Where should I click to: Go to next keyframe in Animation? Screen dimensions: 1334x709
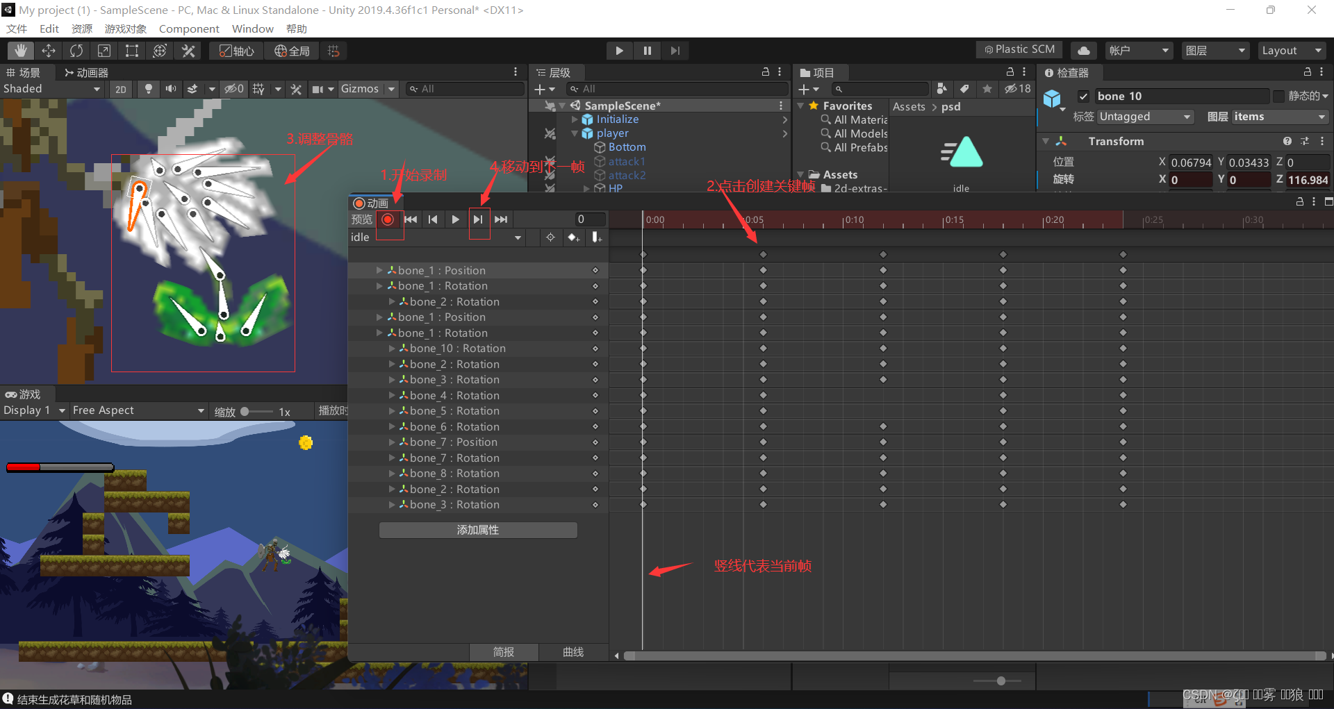coord(478,219)
